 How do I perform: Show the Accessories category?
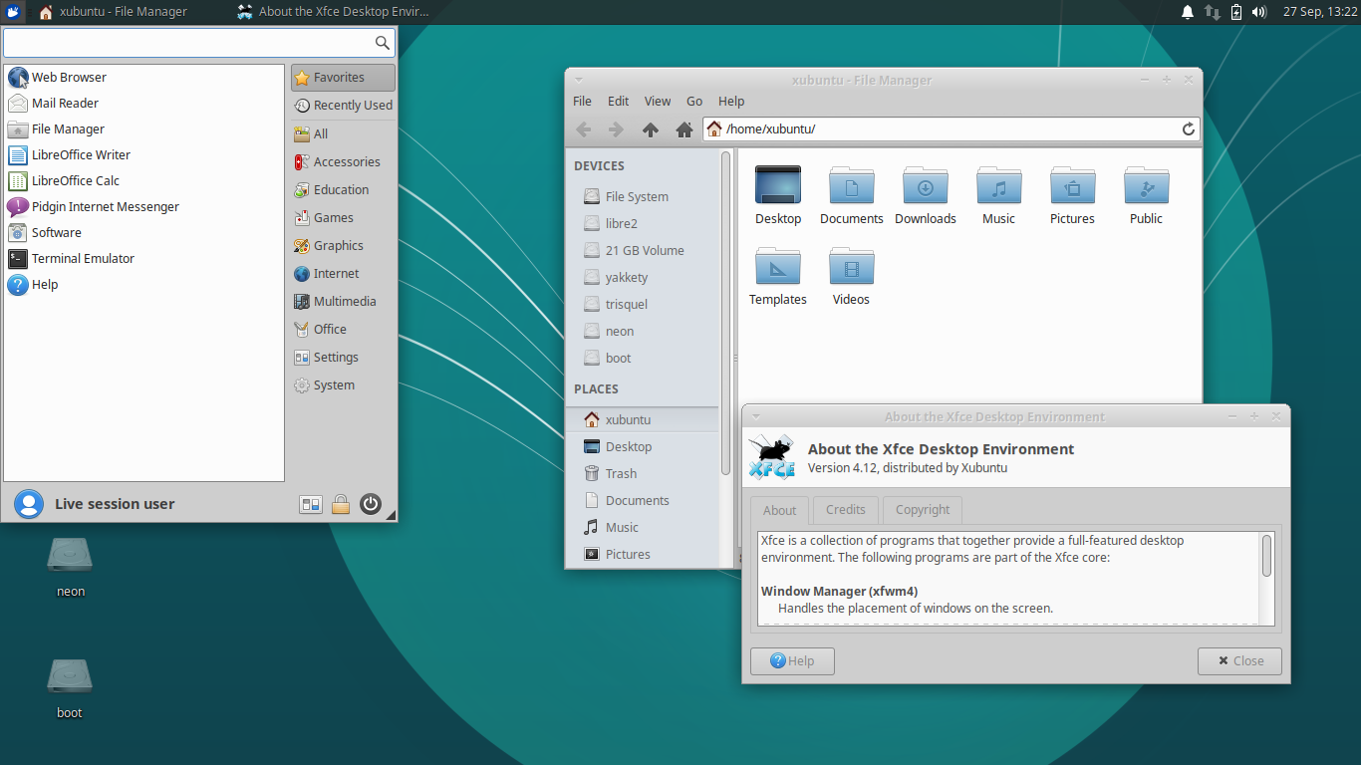tap(343, 161)
